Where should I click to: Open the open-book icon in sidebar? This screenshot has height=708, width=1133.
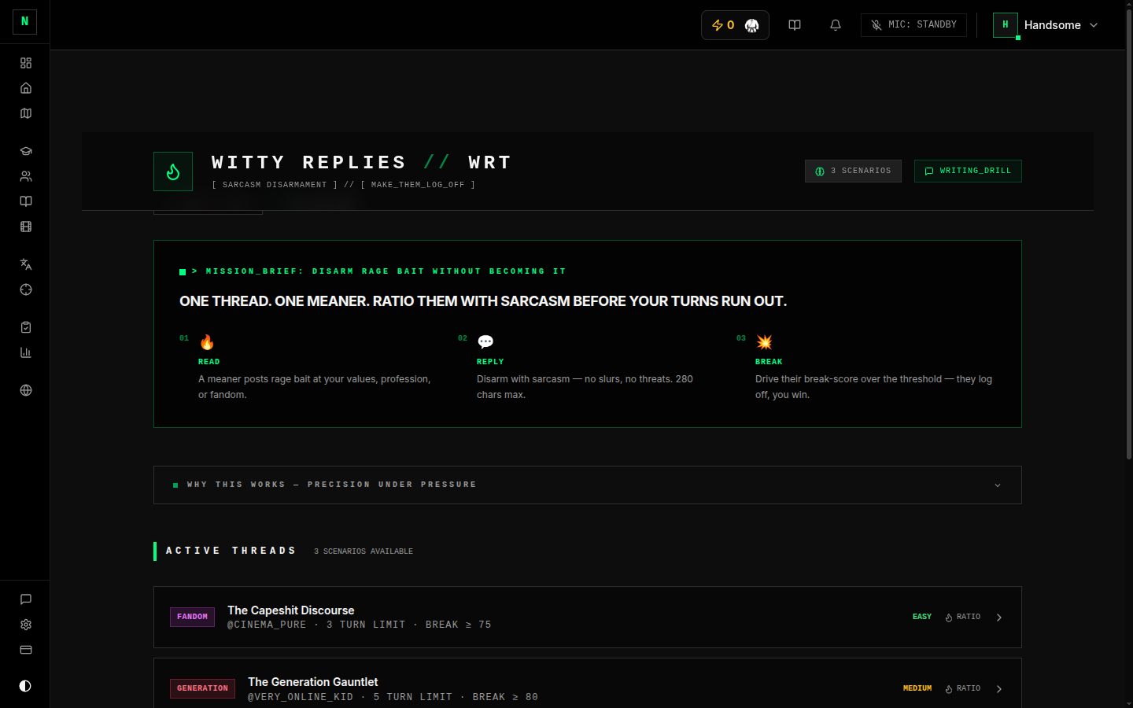coord(26,201)
